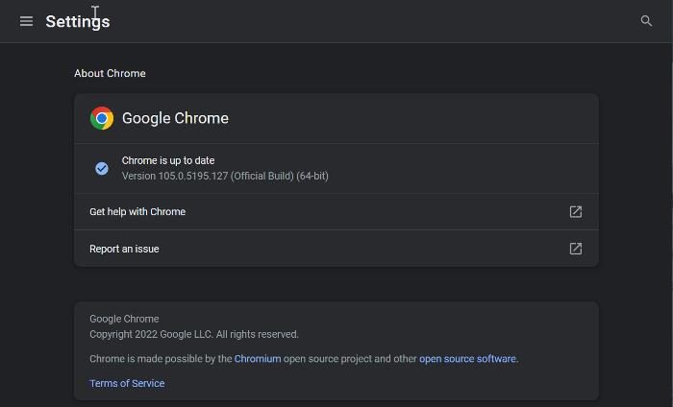This screenshot has height=407, width=673.
Task: Follow the Chromium link
Action: (x=258, y=359)
